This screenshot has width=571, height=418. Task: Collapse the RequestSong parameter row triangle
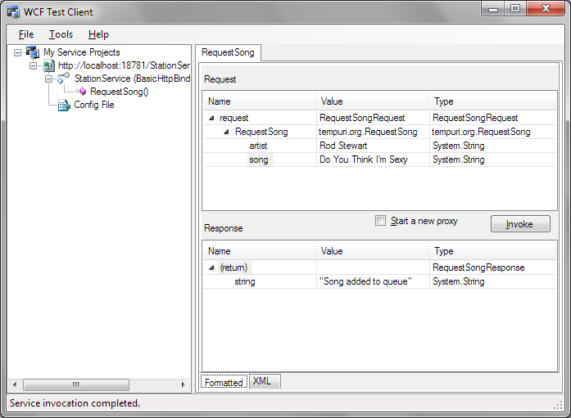point(226,132)
